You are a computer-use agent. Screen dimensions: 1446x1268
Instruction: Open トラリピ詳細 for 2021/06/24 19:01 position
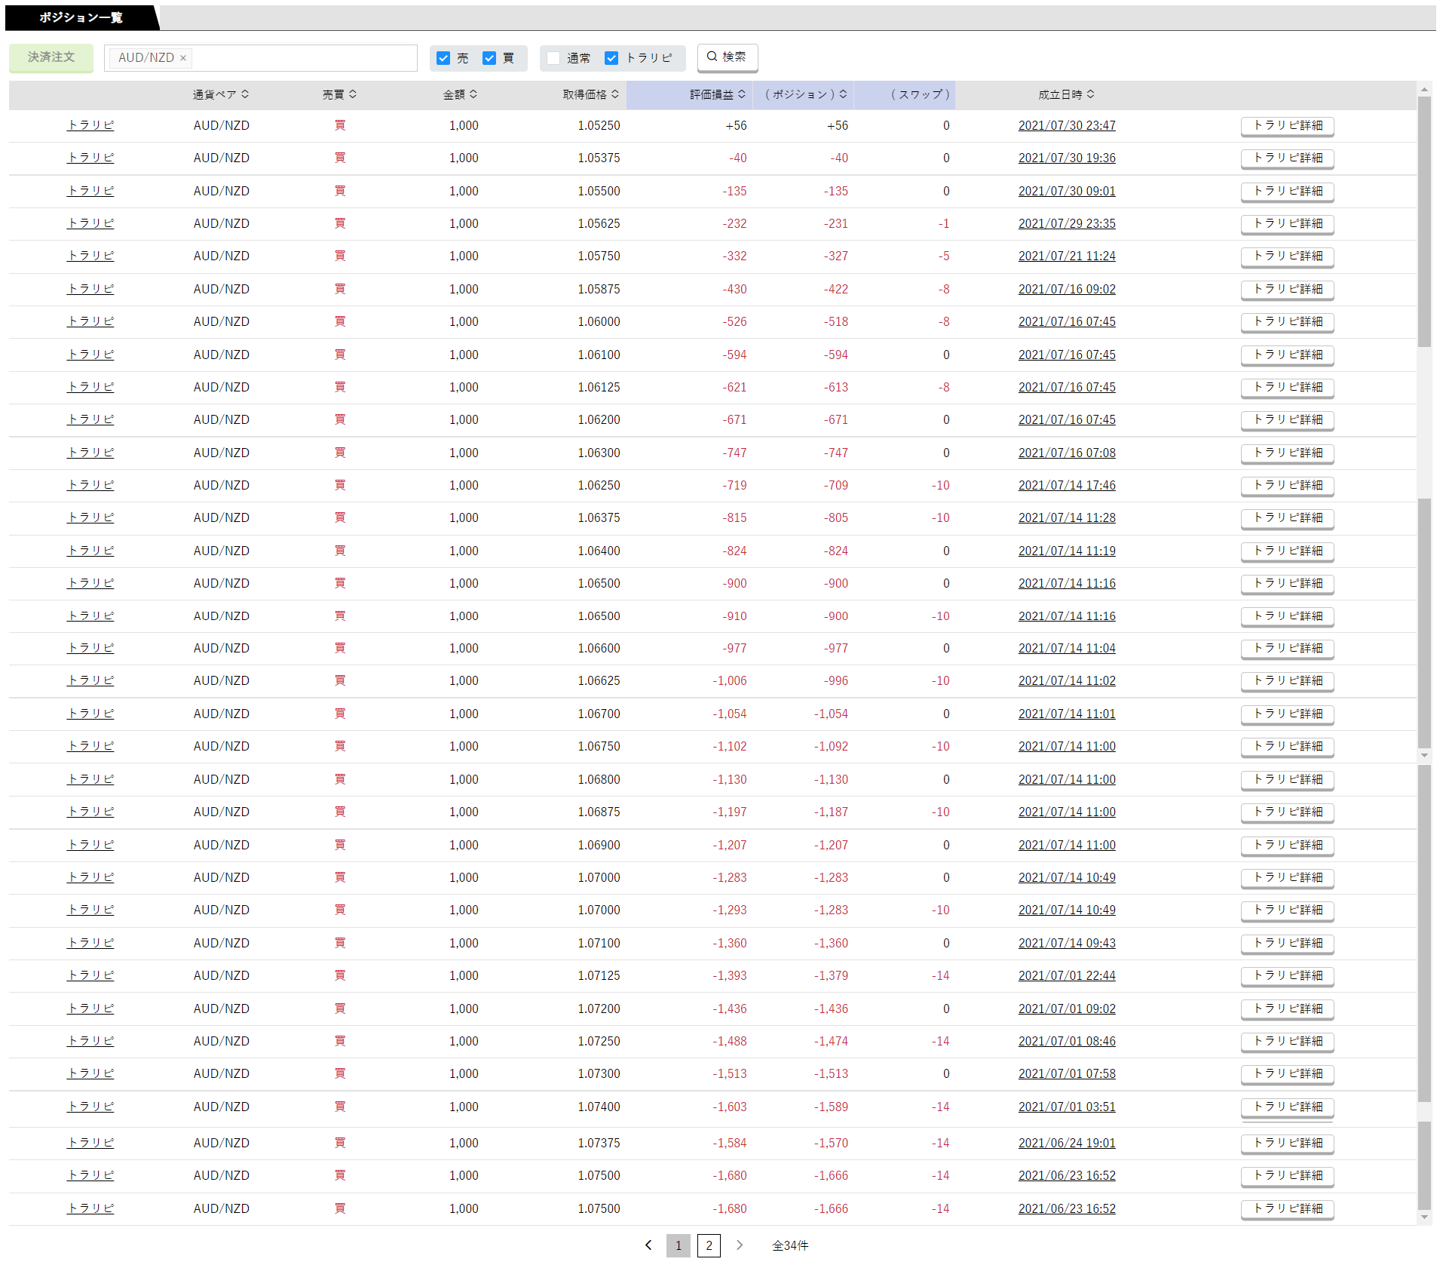[1288, 1144]
